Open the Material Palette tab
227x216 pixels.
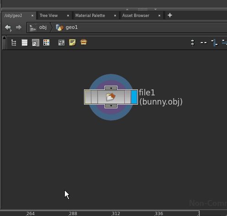(90, 16)
